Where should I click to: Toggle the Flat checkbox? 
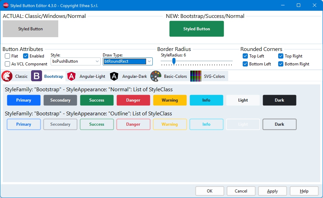tap(8, 56)
